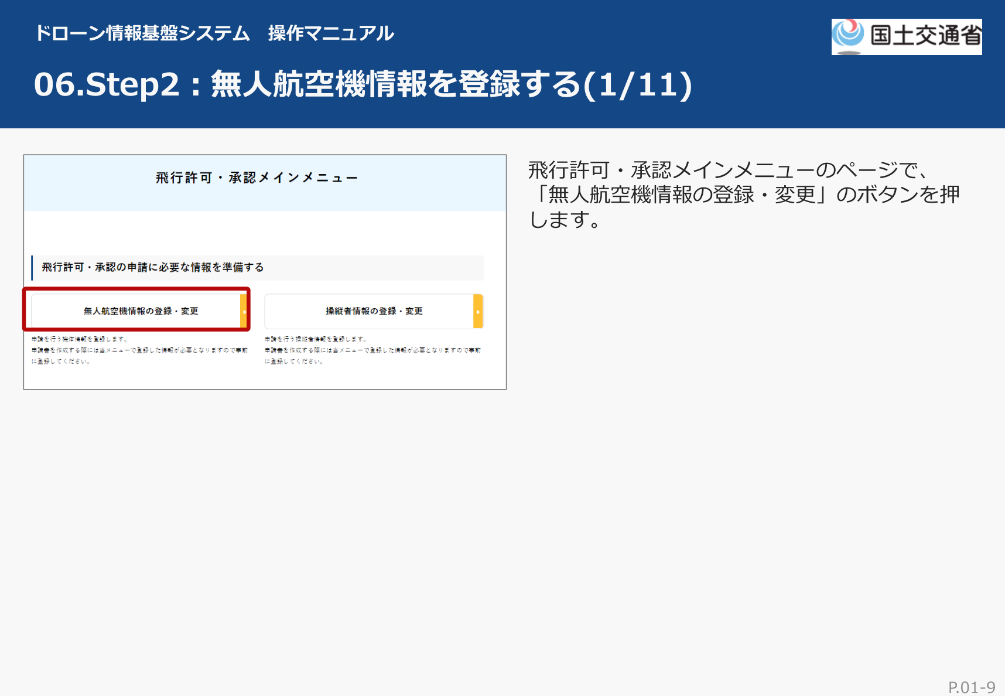1005x696 pixels.
Task: Click the 国土交通省 logo
Action: 907,36
